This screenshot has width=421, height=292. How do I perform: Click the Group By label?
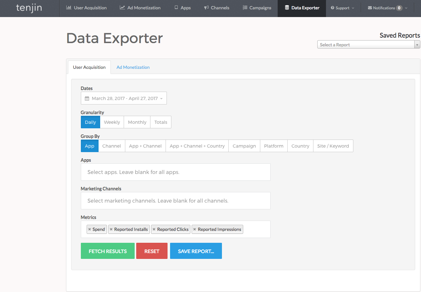click(90, 136)
